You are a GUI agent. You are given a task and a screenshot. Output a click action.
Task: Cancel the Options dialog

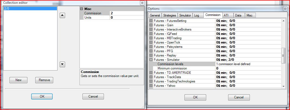[239, 97]
